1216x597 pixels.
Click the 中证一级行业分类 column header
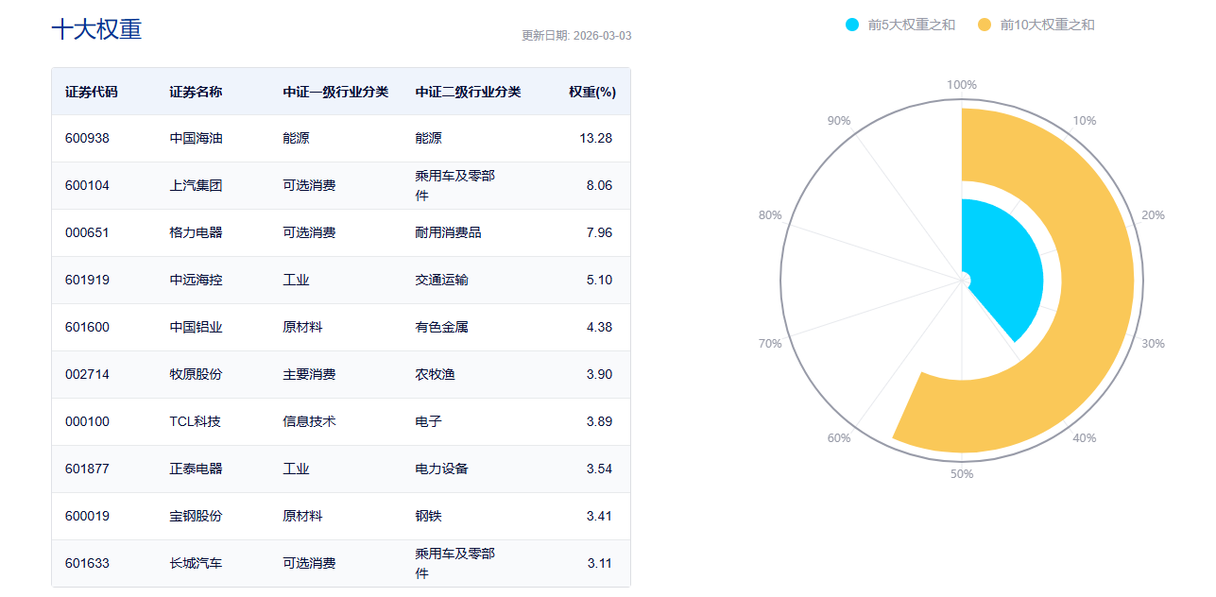coord(335,92)
